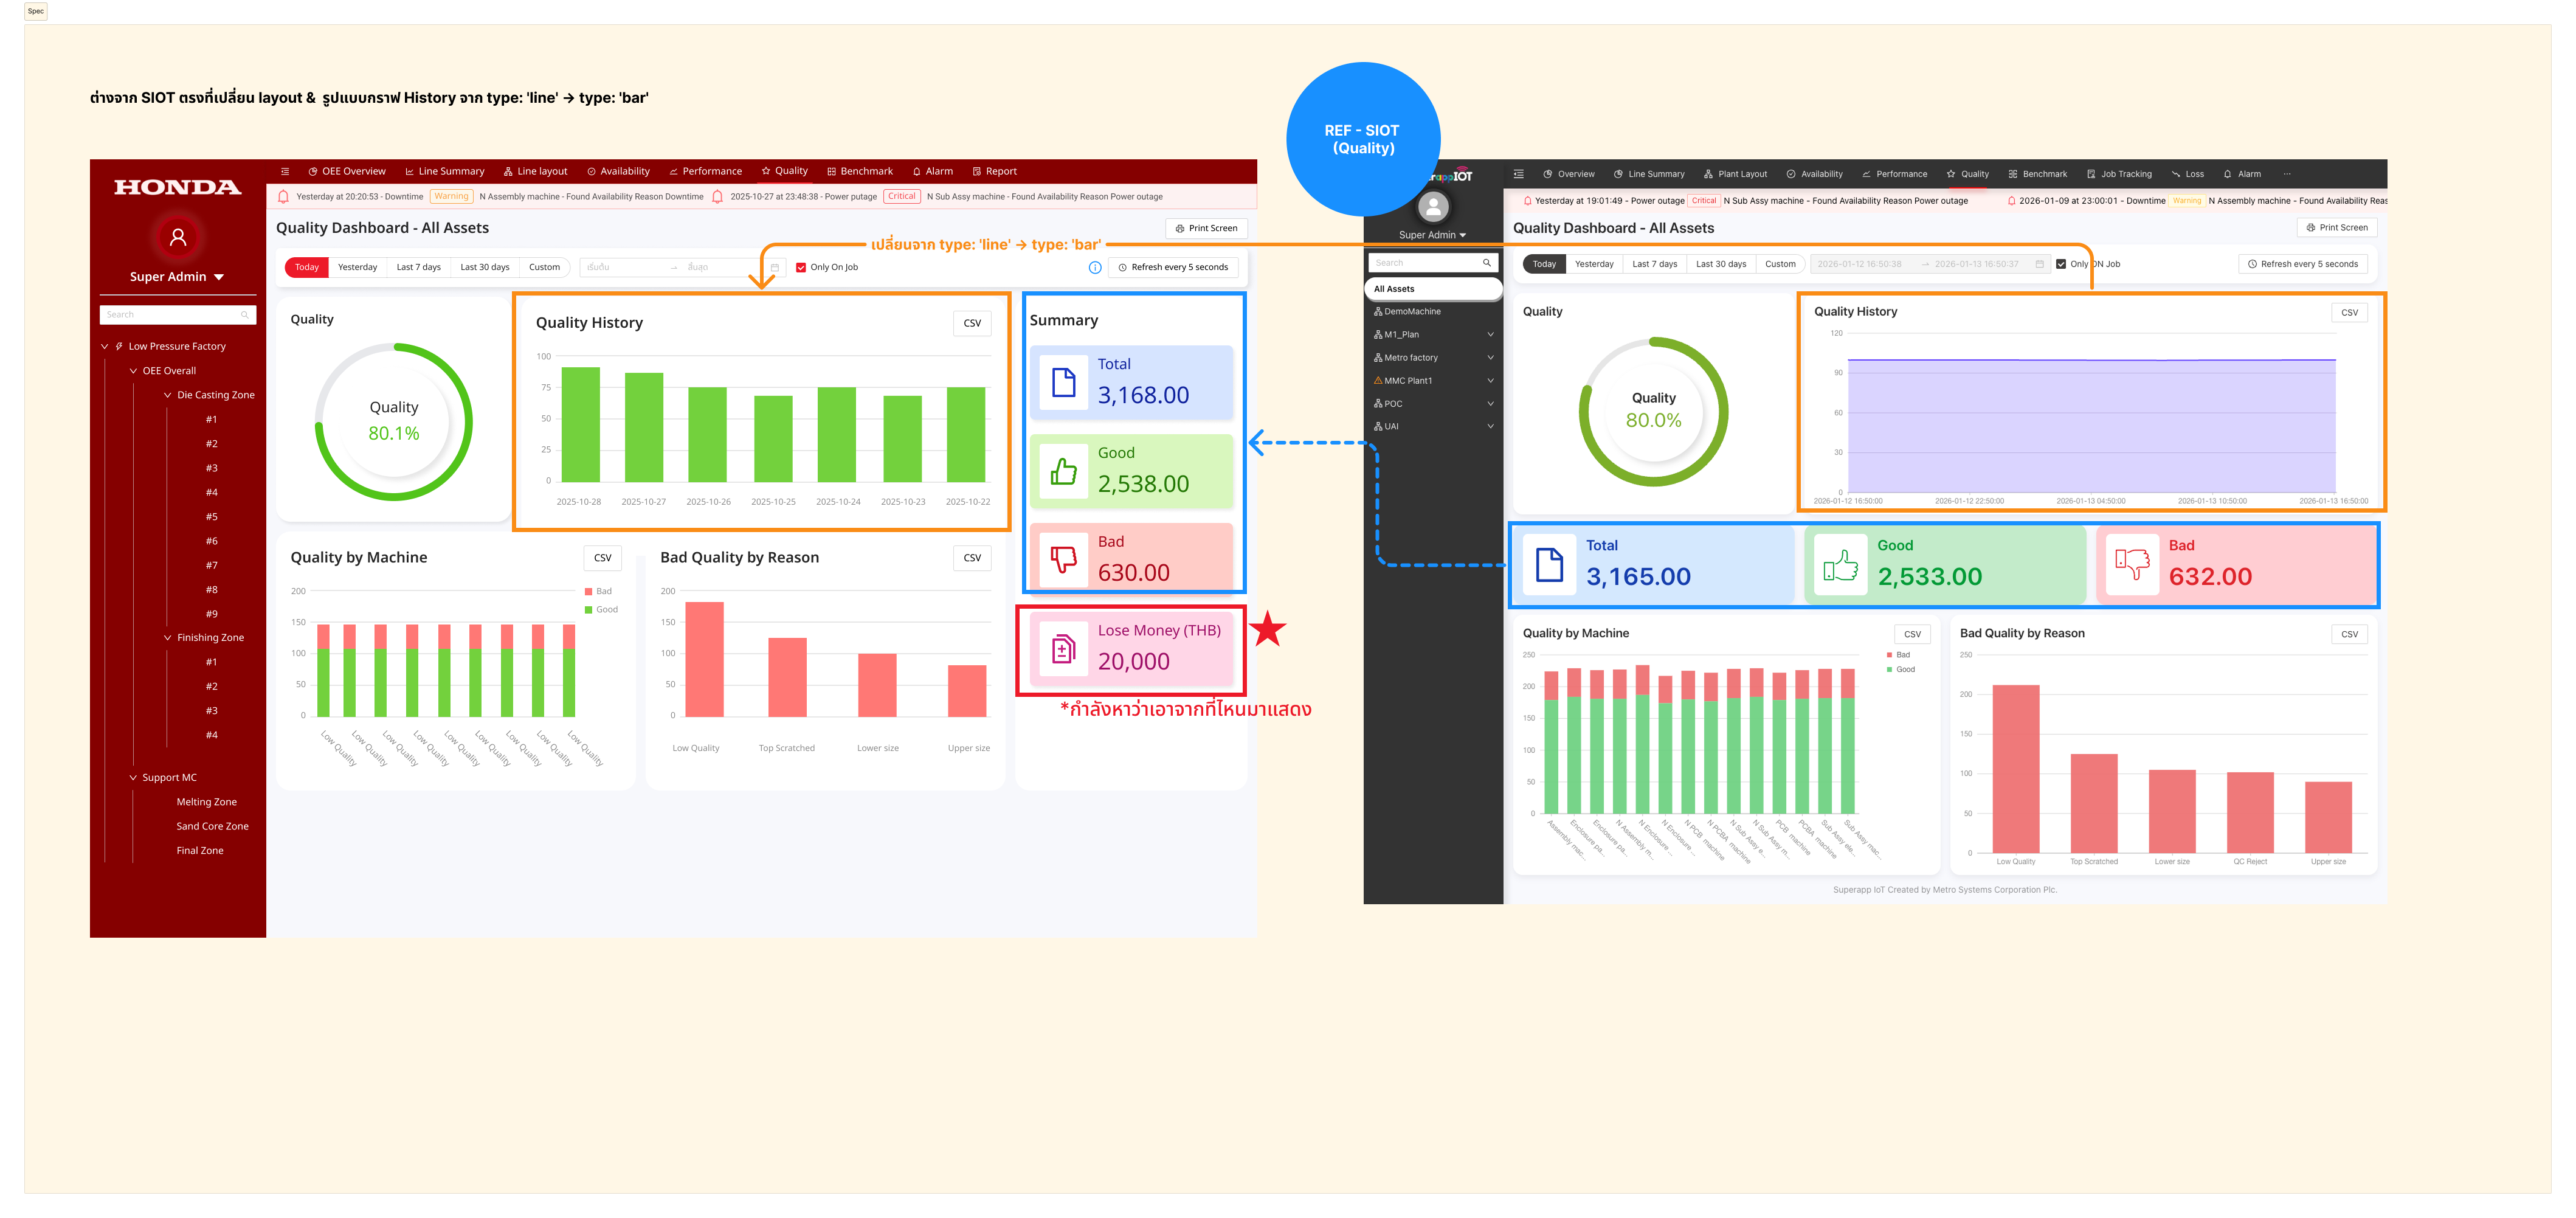Image resolution: width=2576 pixels, height=1218 pixels.
Task: Open the Benchmark tab in Honda navbar
Action: pos(859,171)
